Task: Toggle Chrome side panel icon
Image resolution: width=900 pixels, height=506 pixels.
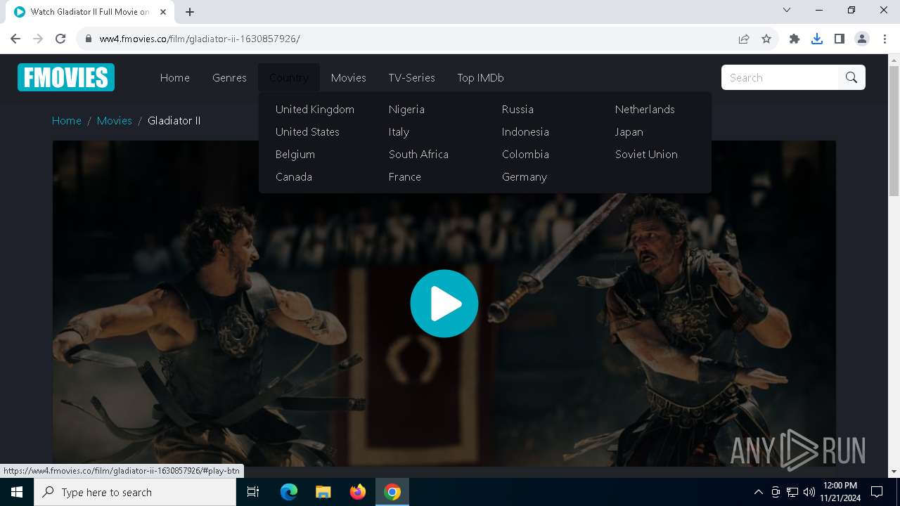Action: pyautogui.click(x=840, y=39)
